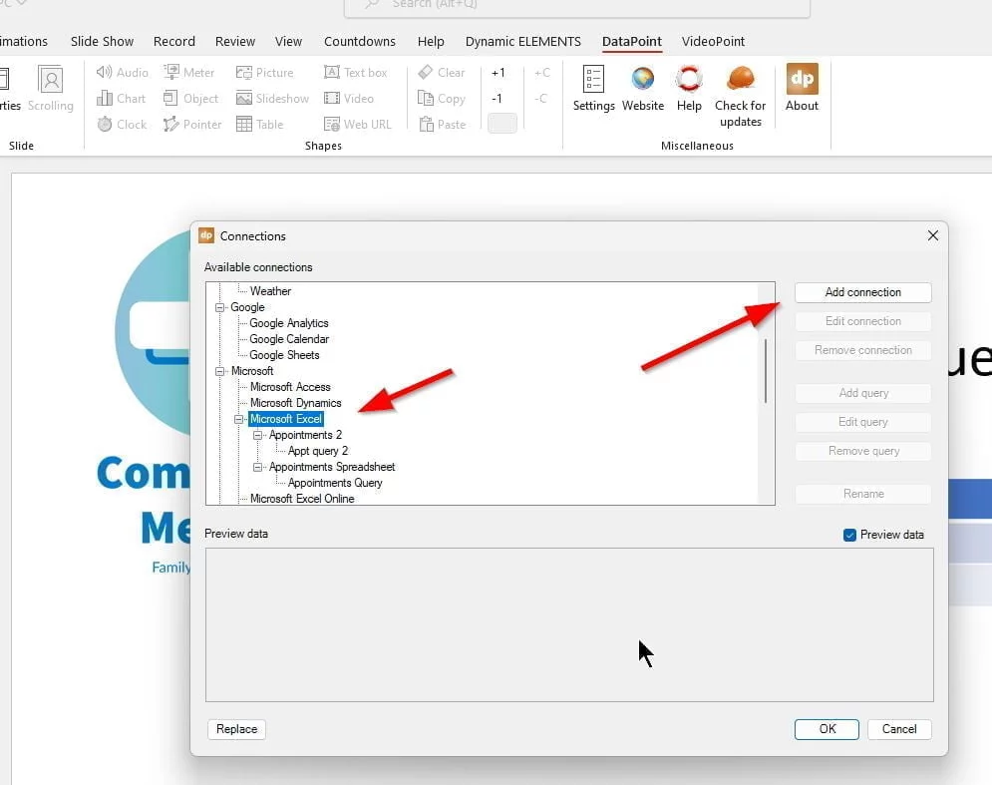The width and height of the screenshot is (992, 785).
Task: Select the Chart tool
Action: click(122, 98)
